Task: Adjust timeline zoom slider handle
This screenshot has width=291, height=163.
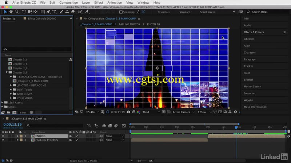Action: pyautogui.click(x=139, y=161)
